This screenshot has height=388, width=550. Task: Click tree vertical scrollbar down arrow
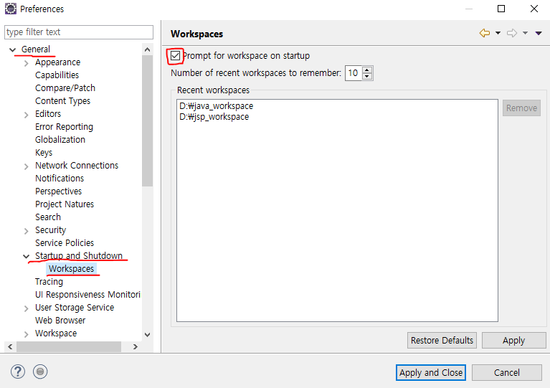coord(147,335)
